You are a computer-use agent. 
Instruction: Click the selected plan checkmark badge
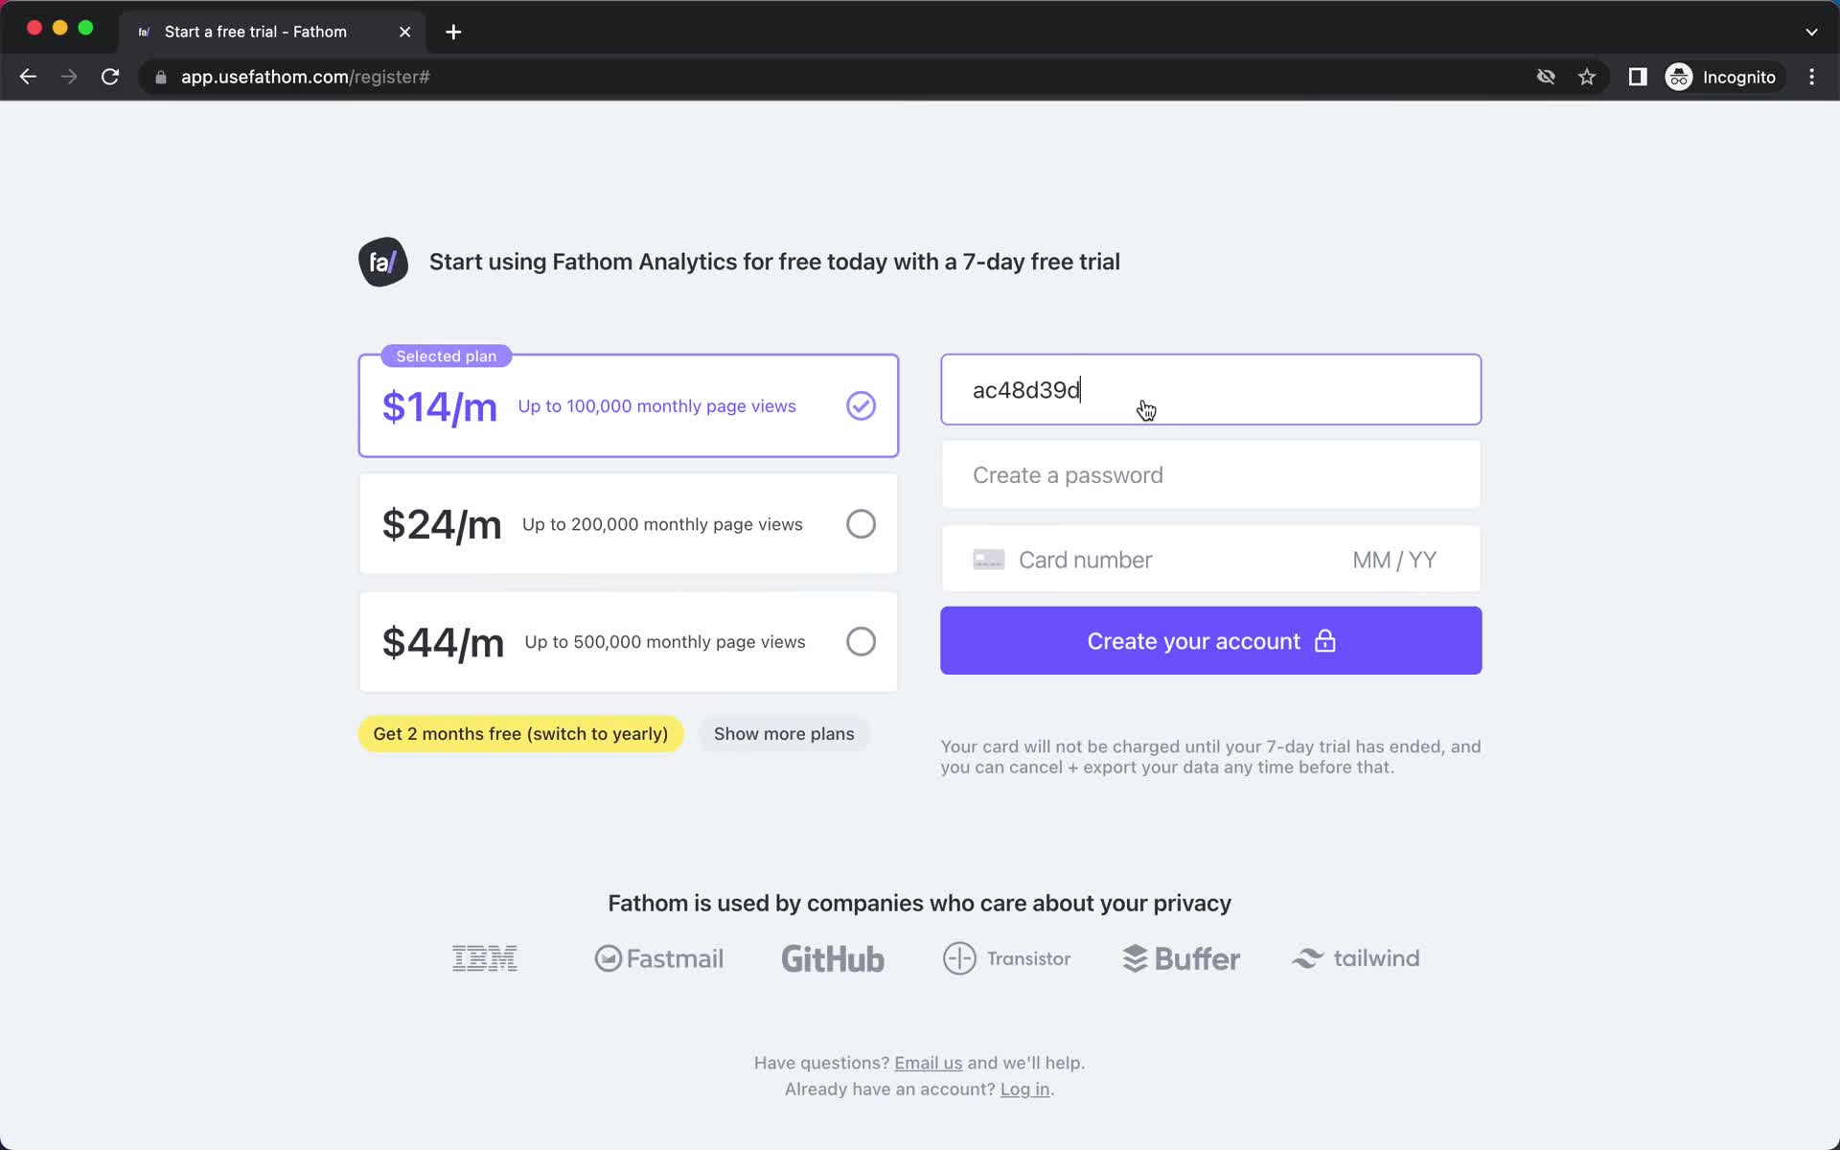[x=861, y=405]
